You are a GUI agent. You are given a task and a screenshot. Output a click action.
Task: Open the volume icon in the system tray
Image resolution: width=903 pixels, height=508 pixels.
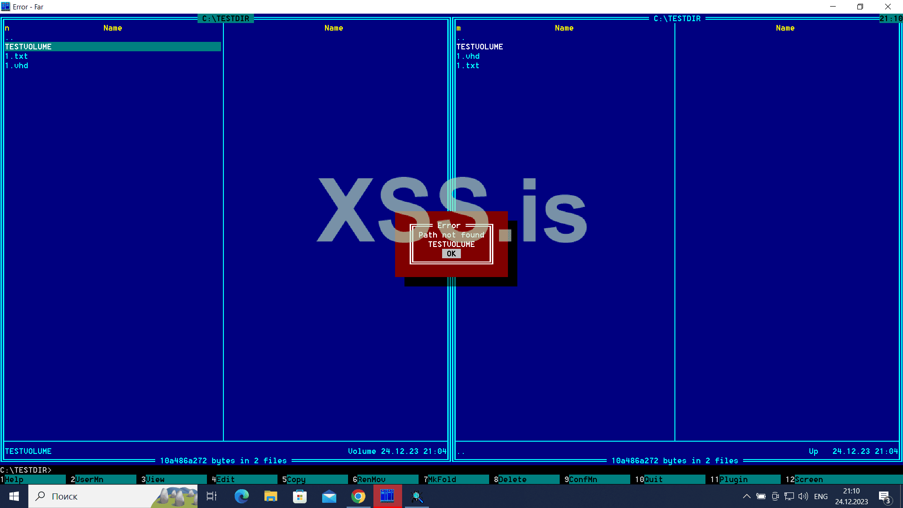(x=803, y=496)
